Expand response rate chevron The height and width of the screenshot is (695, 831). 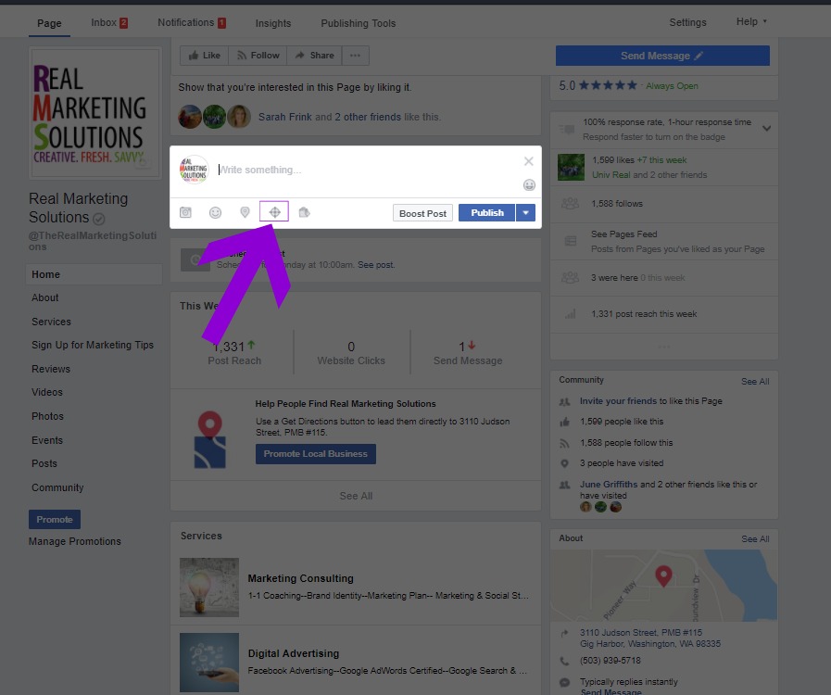click(x=766, y=128)
